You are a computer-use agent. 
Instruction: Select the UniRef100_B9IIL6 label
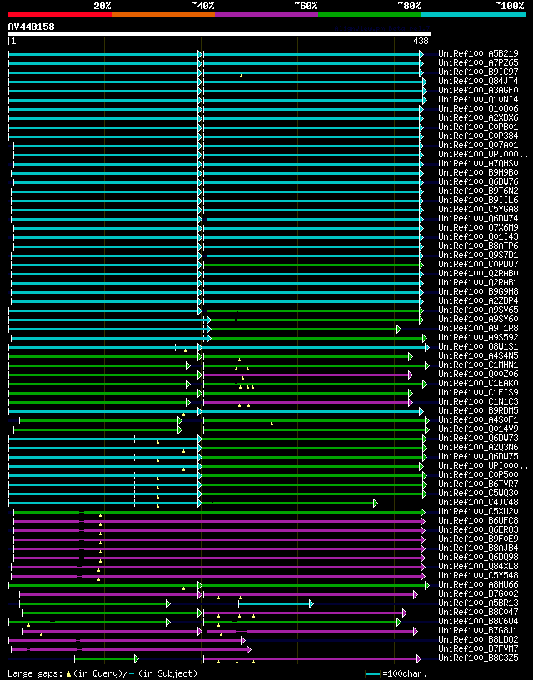click(x=478, y=200)
